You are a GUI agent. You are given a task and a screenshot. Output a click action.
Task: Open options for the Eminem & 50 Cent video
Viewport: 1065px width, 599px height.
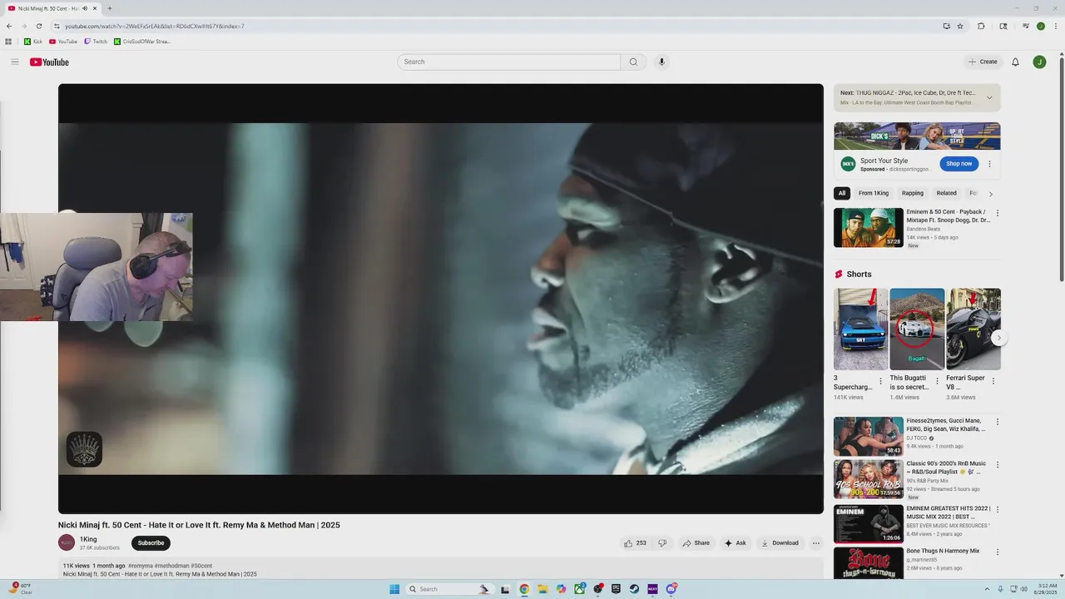point(998,213)
